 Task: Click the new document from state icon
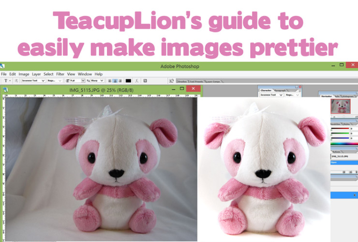pyautogui.click(x=344, y=172)
